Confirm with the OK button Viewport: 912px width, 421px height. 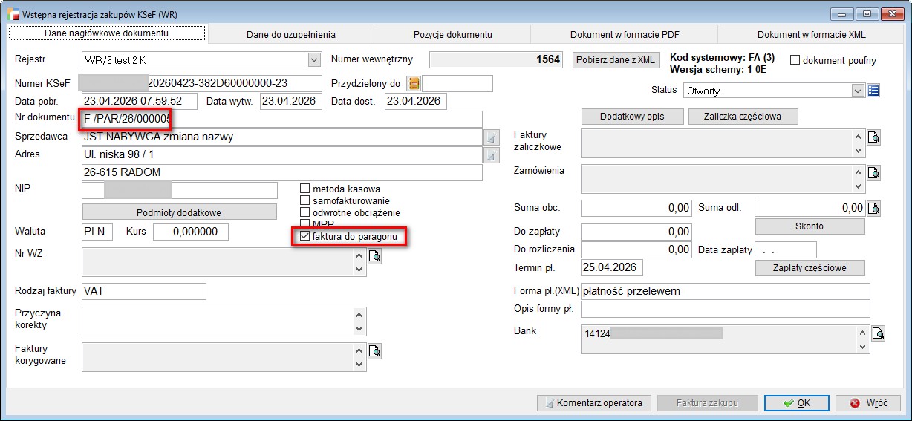pos(797,403)
